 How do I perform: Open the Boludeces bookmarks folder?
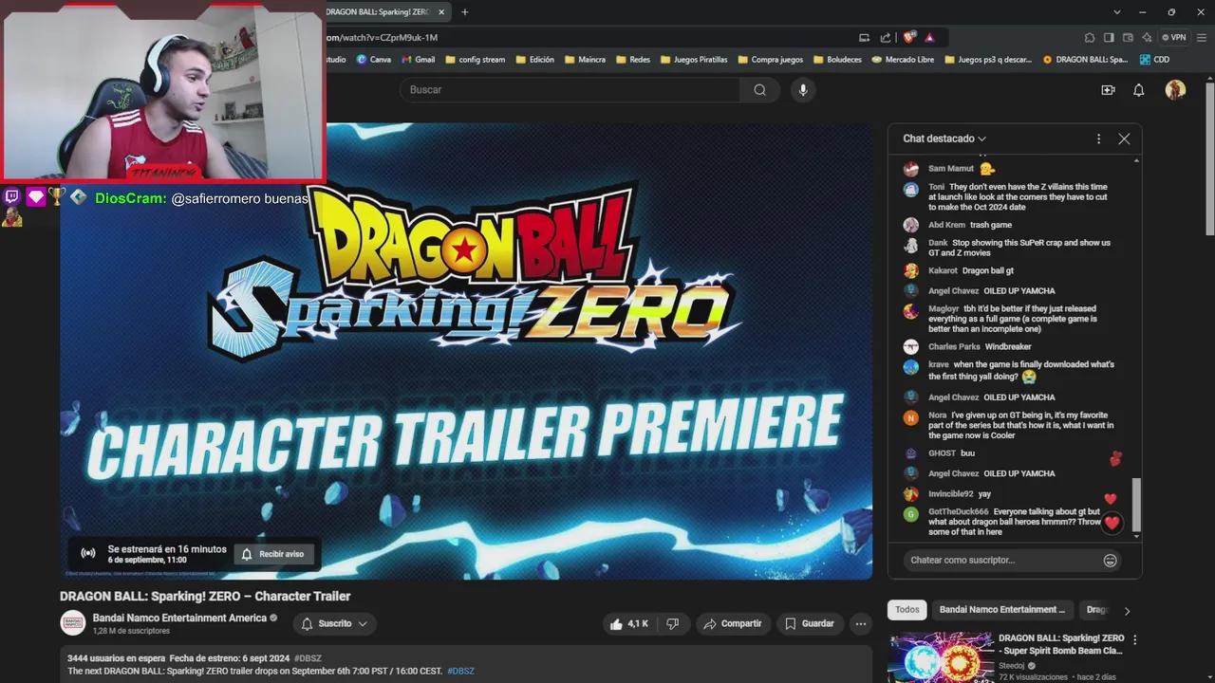pos(837,60)
